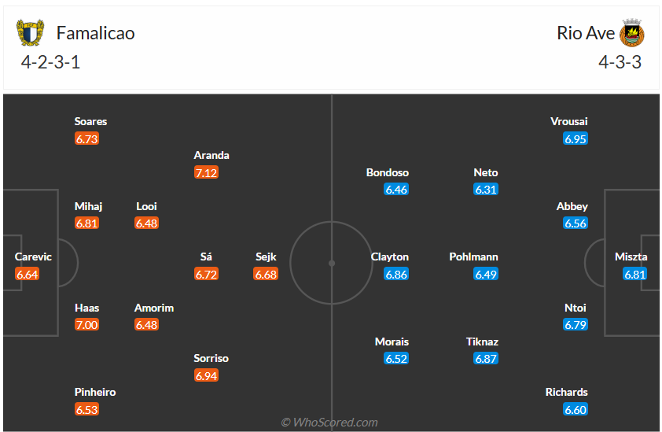Click player name Vrousai
The height and width of the screenshot is (432, 662).
pyautogui.click(x=569, y=122)
